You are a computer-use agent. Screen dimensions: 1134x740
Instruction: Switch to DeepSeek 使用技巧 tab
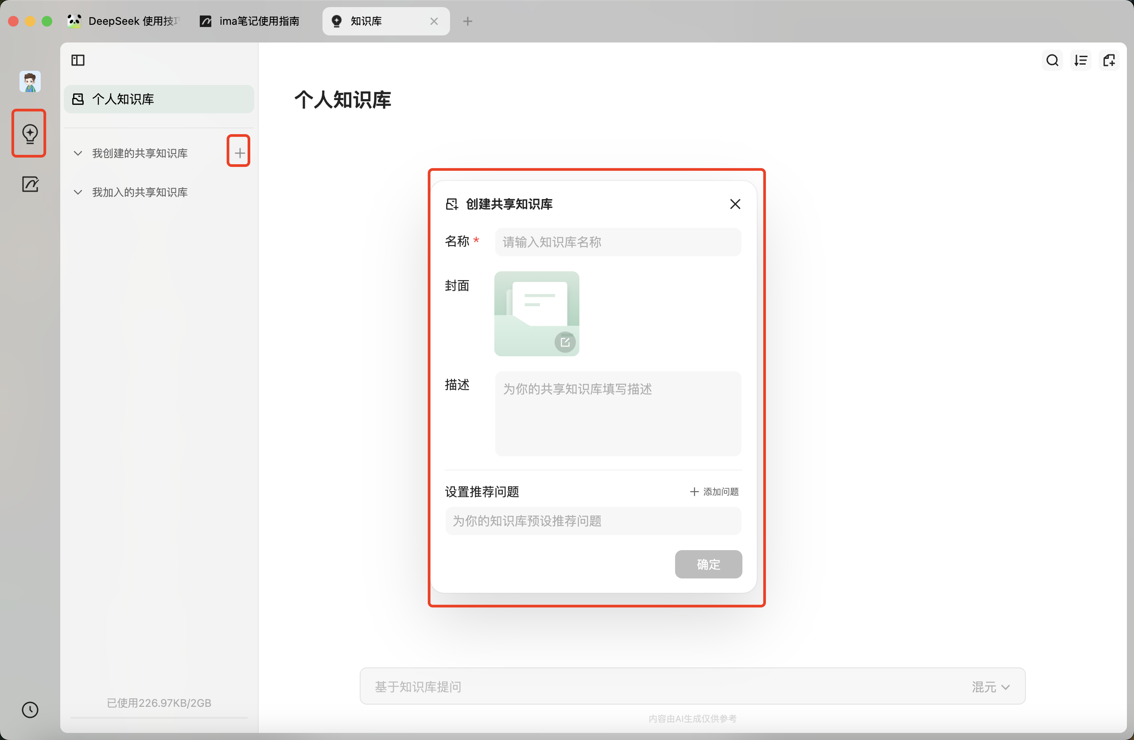(124, 21)
